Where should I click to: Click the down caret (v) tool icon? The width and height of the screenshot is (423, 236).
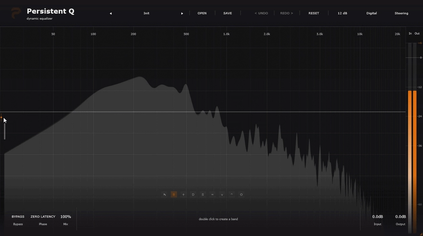coord(222,194)
